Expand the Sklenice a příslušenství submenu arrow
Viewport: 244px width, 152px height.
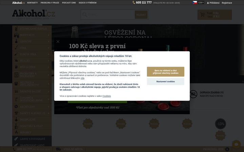pyautogui.click(x=48, y=84)
